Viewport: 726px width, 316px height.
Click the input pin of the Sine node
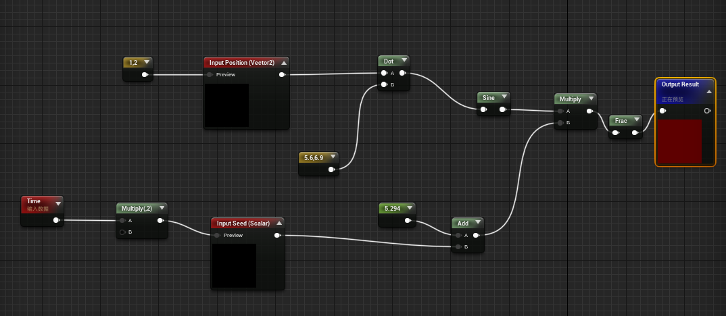[483, 109]
